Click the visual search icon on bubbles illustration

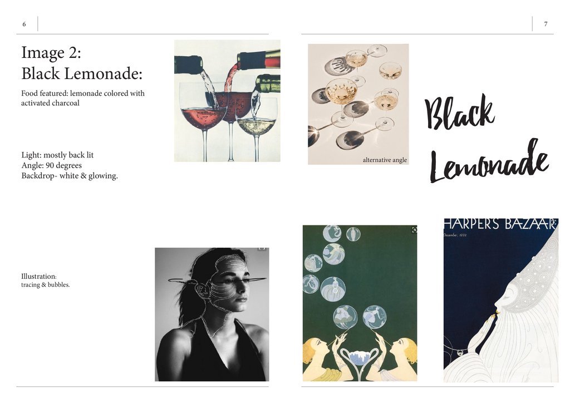(414, 230)
